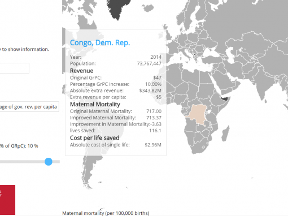Image resolution: width=288 pixels, height=216 pixels.
Task: Click Egypt on the map
Action: coord(206,77)
